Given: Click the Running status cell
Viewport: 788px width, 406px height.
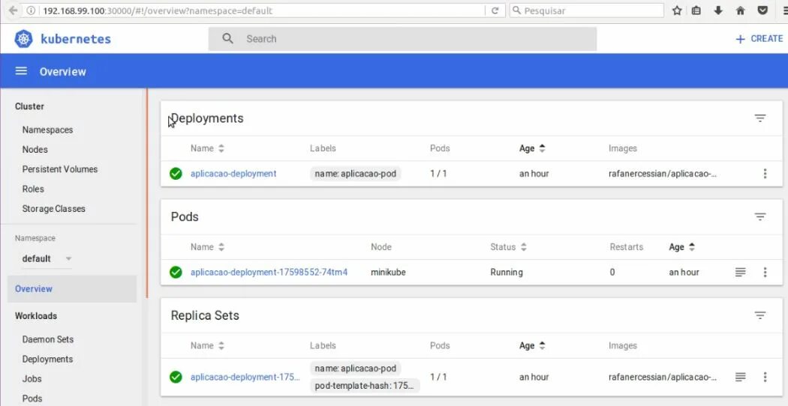Looking at the screenshot, I should 506,272.
